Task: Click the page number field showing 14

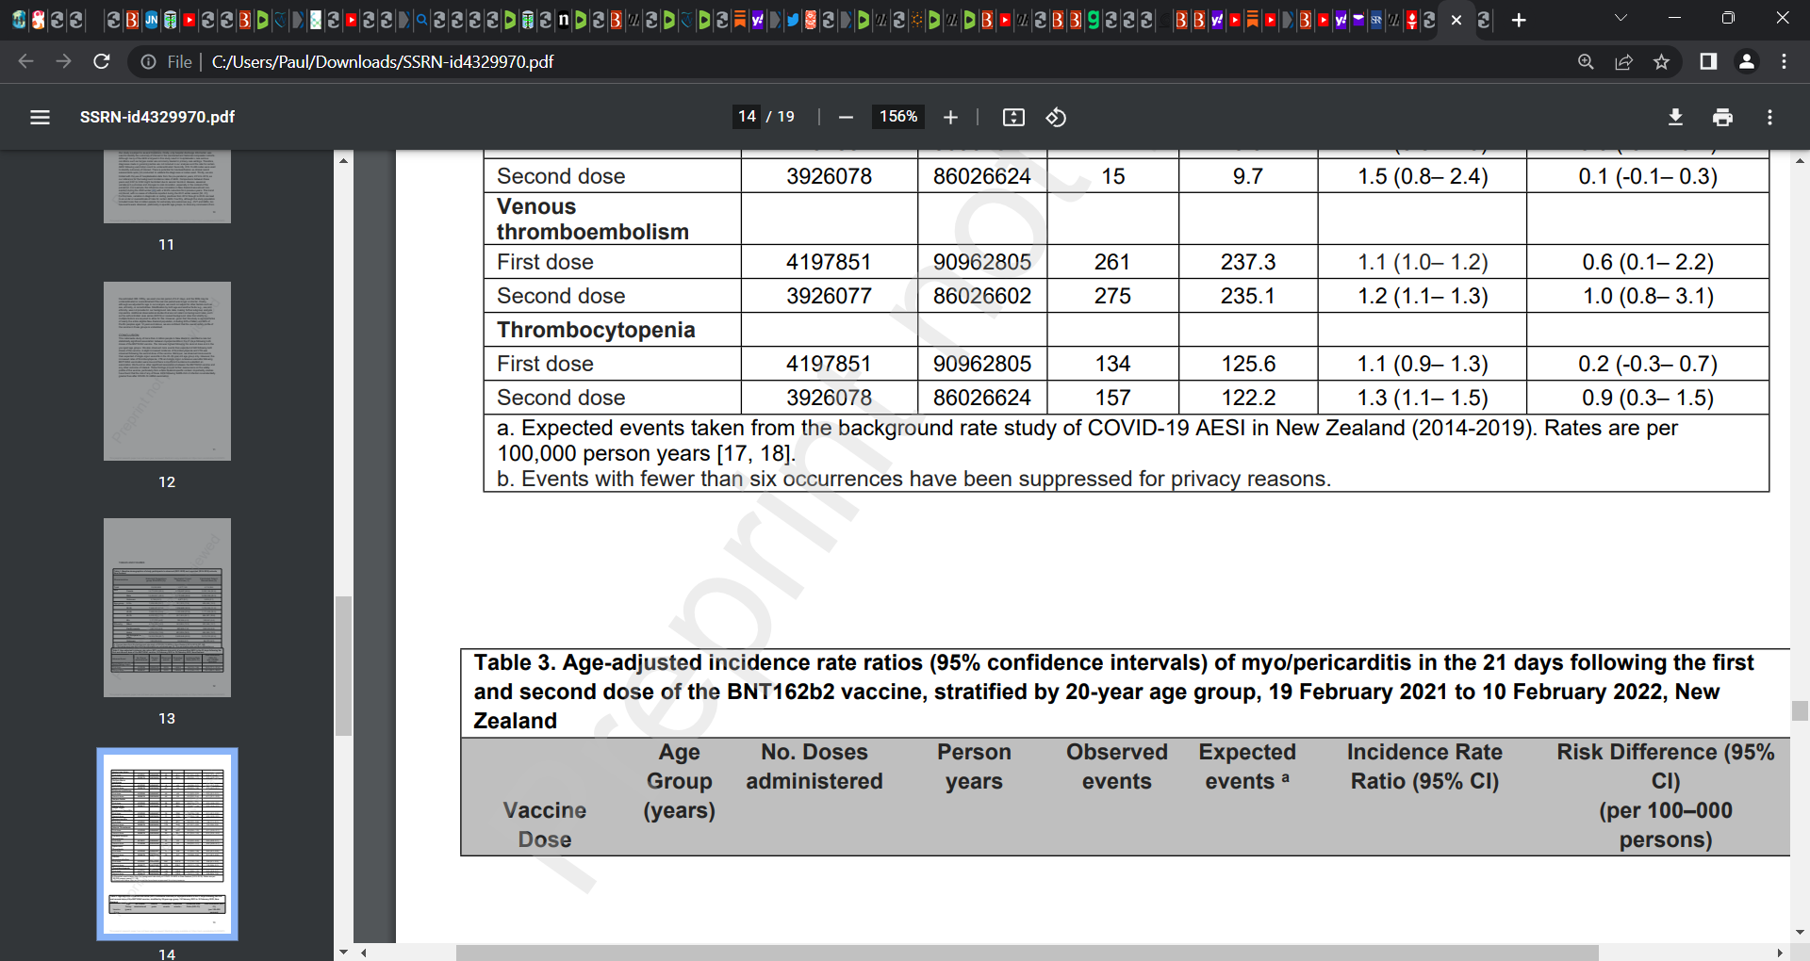Action: tap(747, 117)
